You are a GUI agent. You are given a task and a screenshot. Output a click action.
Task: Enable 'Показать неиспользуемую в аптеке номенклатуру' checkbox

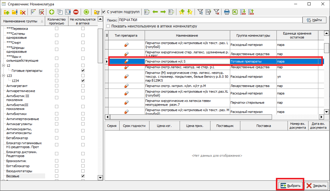pos(108,26)
